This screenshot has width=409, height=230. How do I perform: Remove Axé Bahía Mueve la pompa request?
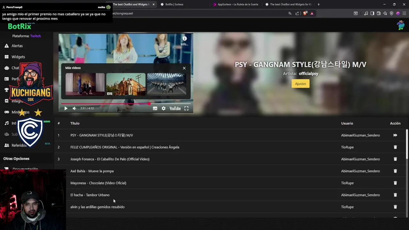395,171
